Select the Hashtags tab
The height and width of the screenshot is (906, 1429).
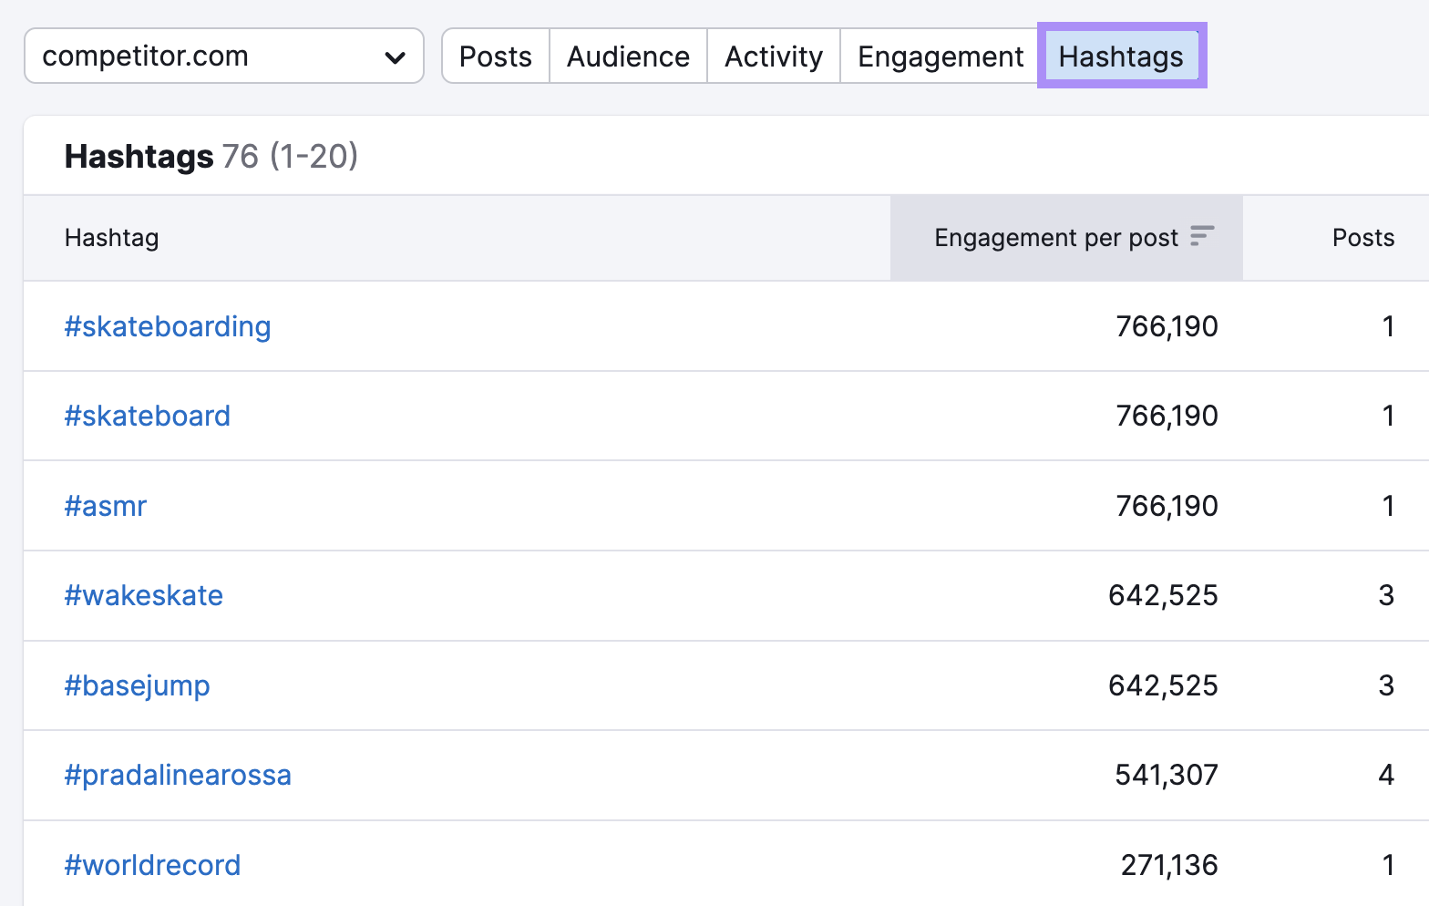coord(1121,57)
